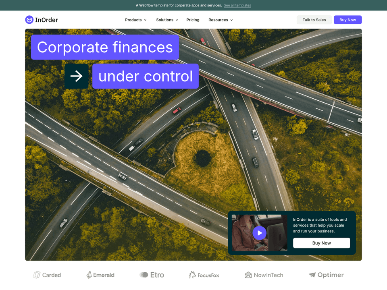The width and height of the screenshot is (387, 290).
Task: Click the Etro toggle-shaped logo
Action: pyautogui.click(x=144, y=275)
